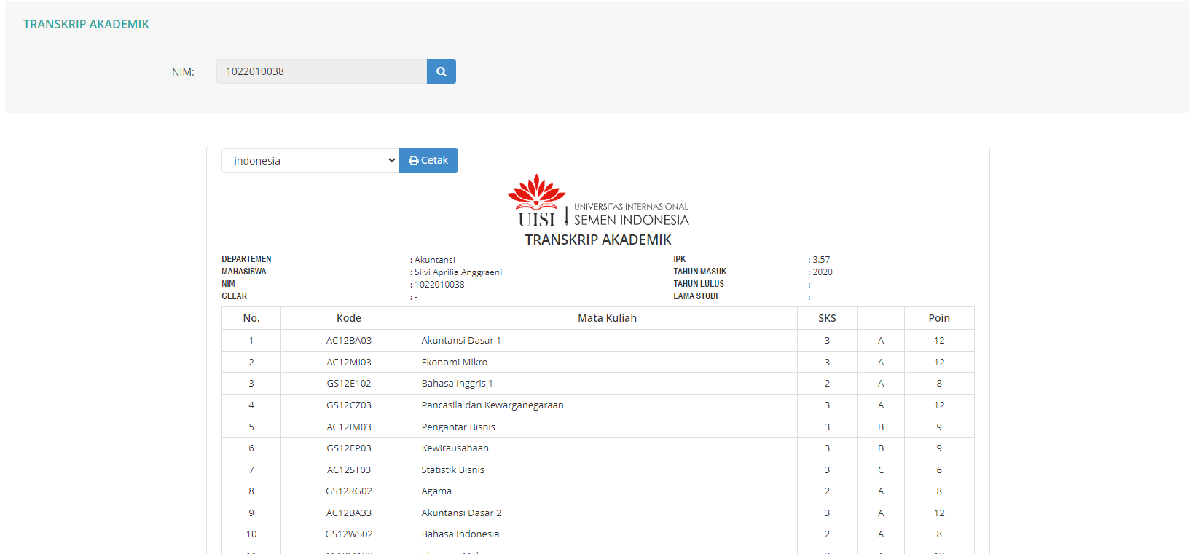
Task: Select course code AC12BA03
Action: coord(349,341)
